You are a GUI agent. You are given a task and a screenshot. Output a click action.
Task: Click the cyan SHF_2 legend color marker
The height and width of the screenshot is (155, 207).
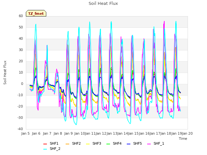point(45,149)
